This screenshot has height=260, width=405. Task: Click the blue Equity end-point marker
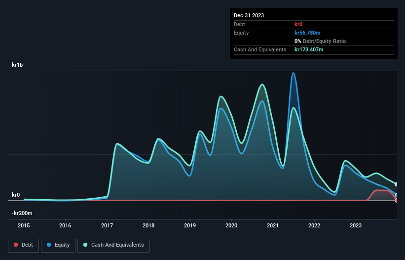coord(396,195)
